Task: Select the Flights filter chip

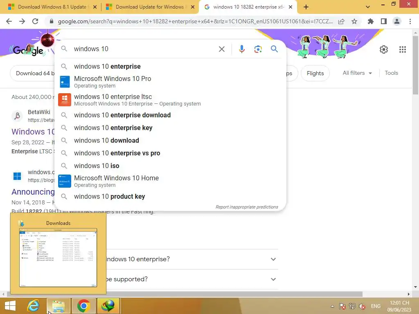Action: click(x=315, y=73)
